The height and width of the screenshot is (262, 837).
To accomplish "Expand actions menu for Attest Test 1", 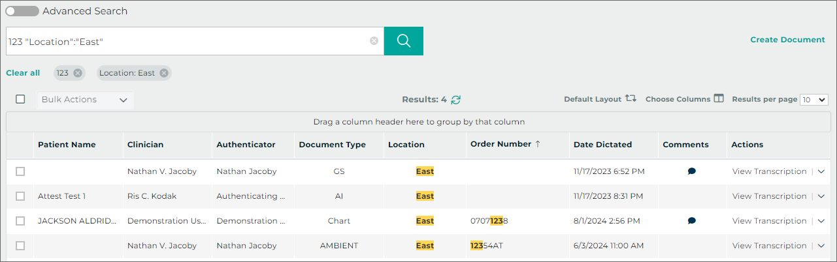I will pos(821,196).
